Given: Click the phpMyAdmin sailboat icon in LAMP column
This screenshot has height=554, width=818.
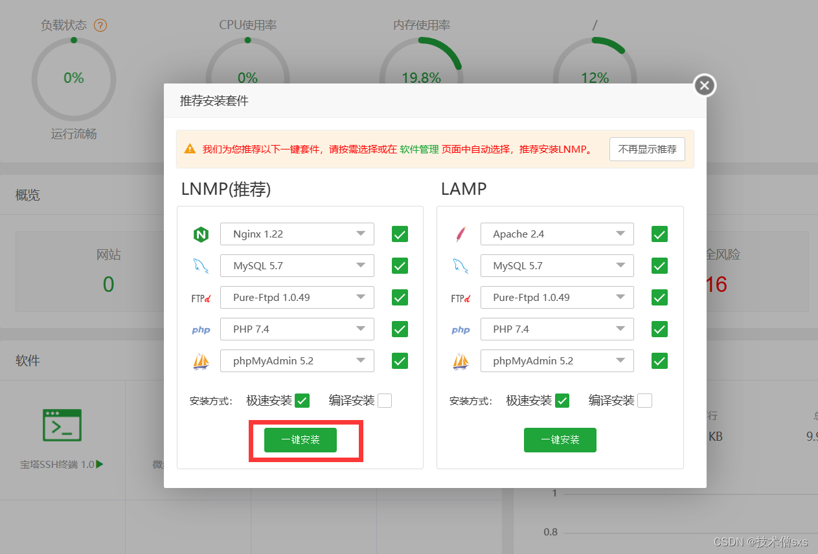Looking at the screenshot, I should point(460,361).
